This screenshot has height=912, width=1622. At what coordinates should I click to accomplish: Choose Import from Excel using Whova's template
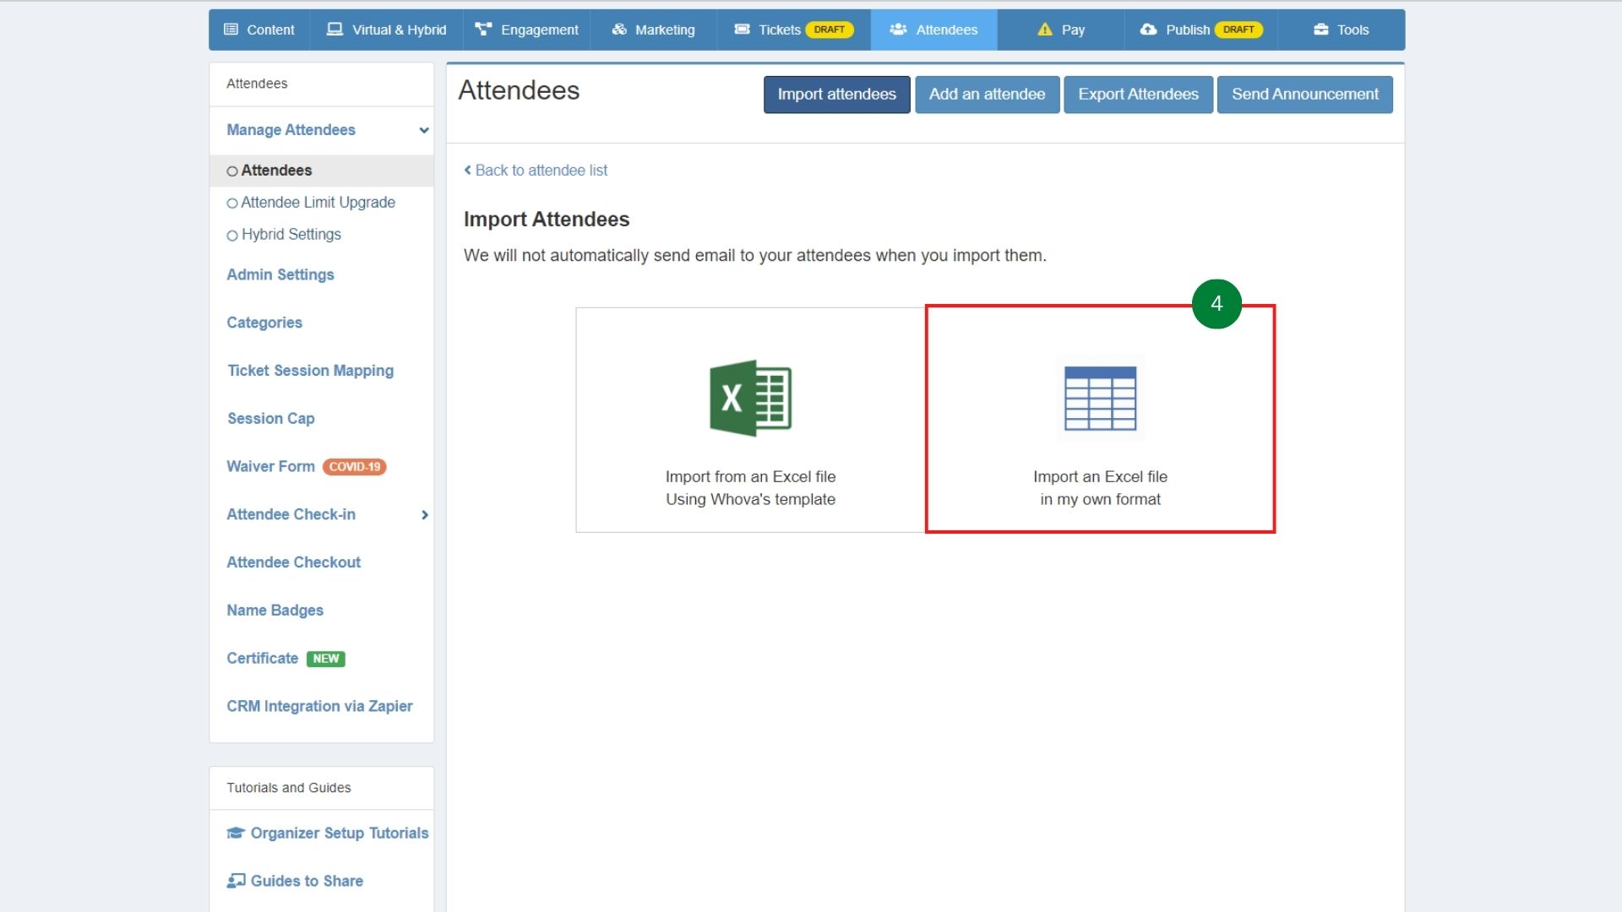click(x=750, y=420)
